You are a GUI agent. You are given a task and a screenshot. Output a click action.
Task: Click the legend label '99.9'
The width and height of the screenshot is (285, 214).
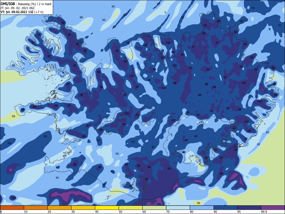(264, 212)
